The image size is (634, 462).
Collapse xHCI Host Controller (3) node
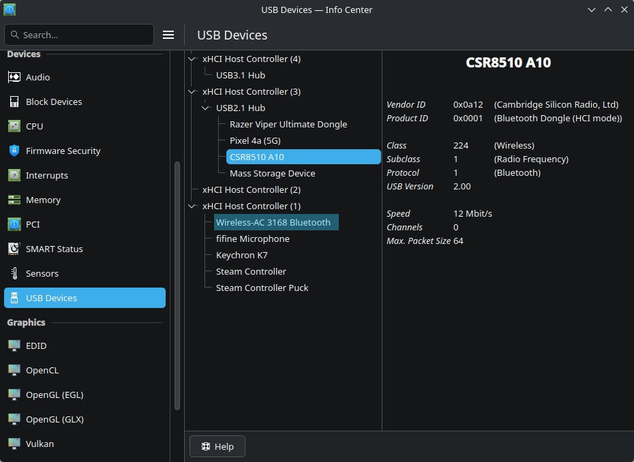click(x=192, y=92)
